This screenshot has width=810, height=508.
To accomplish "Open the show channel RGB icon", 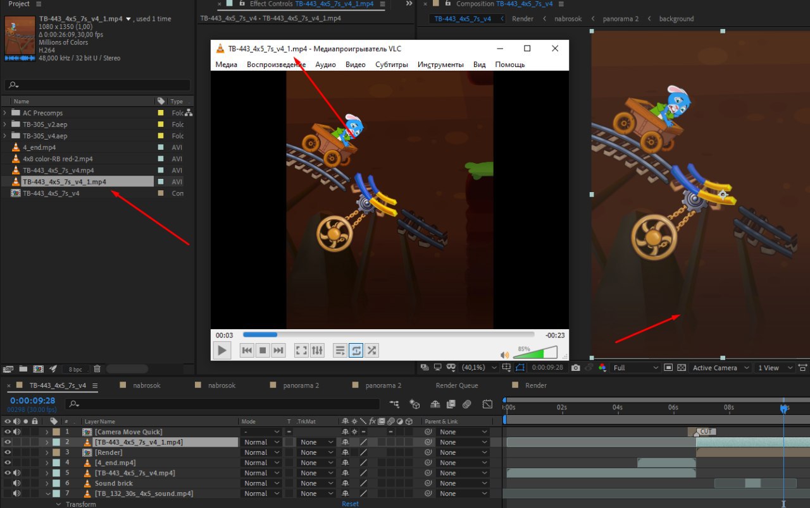I will tap(602, 368).
